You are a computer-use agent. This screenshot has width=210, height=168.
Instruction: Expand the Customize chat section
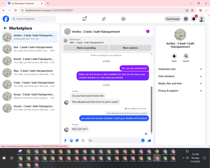point(180,69)
